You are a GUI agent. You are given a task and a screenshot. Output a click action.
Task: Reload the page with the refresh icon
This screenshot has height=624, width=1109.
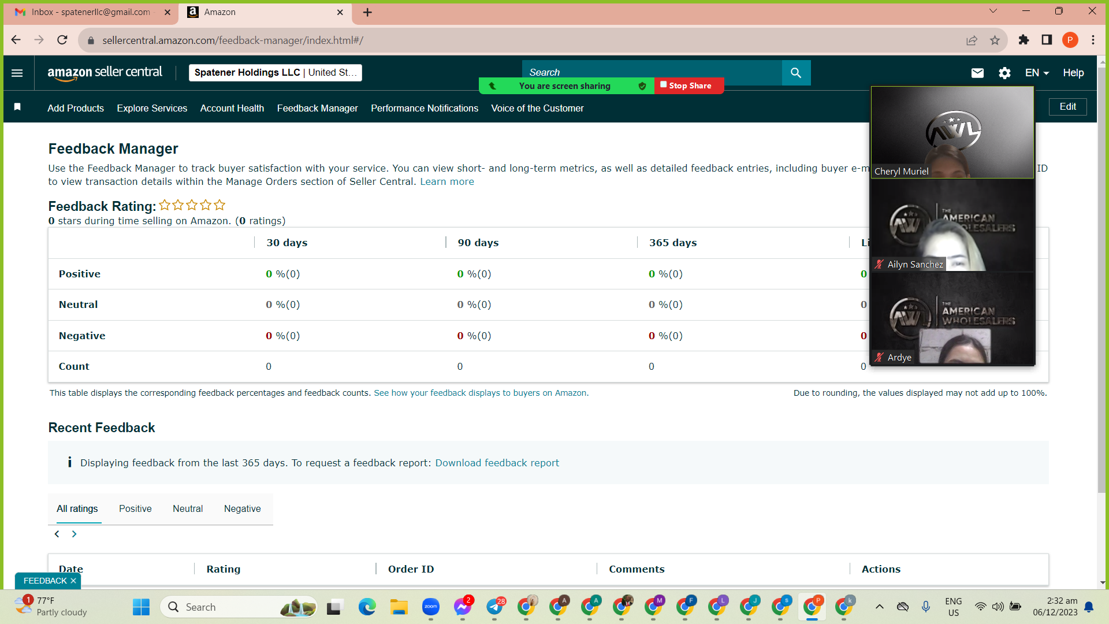[x=62, y=40]
